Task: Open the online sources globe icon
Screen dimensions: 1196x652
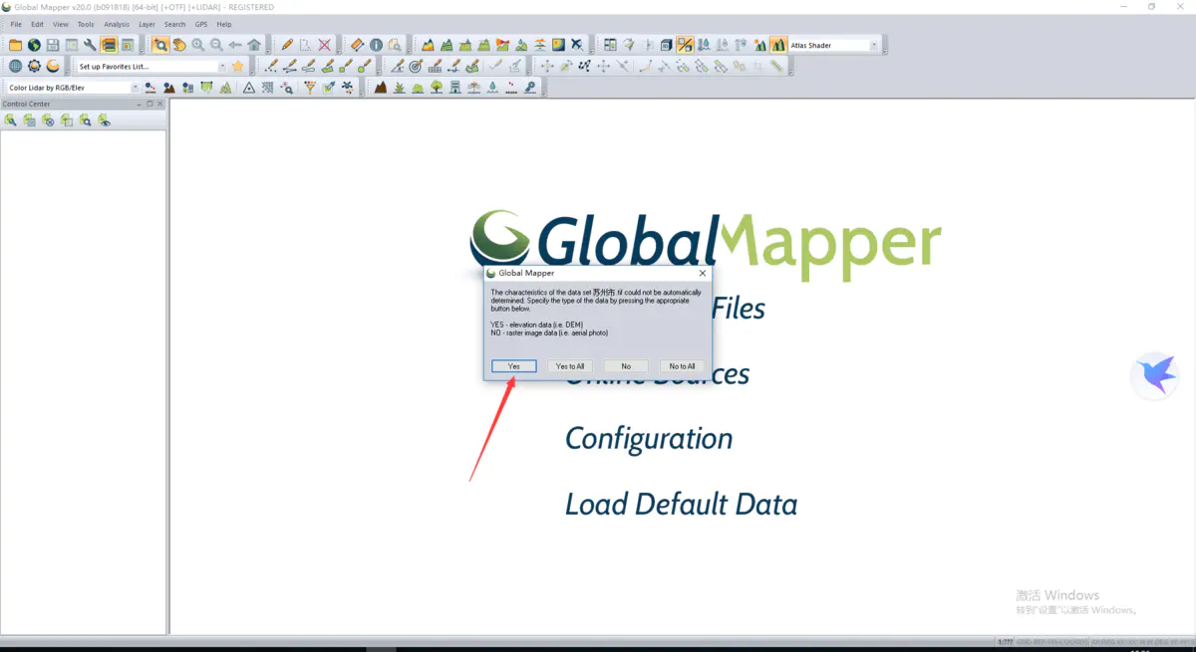Action: tap(34, 45)
